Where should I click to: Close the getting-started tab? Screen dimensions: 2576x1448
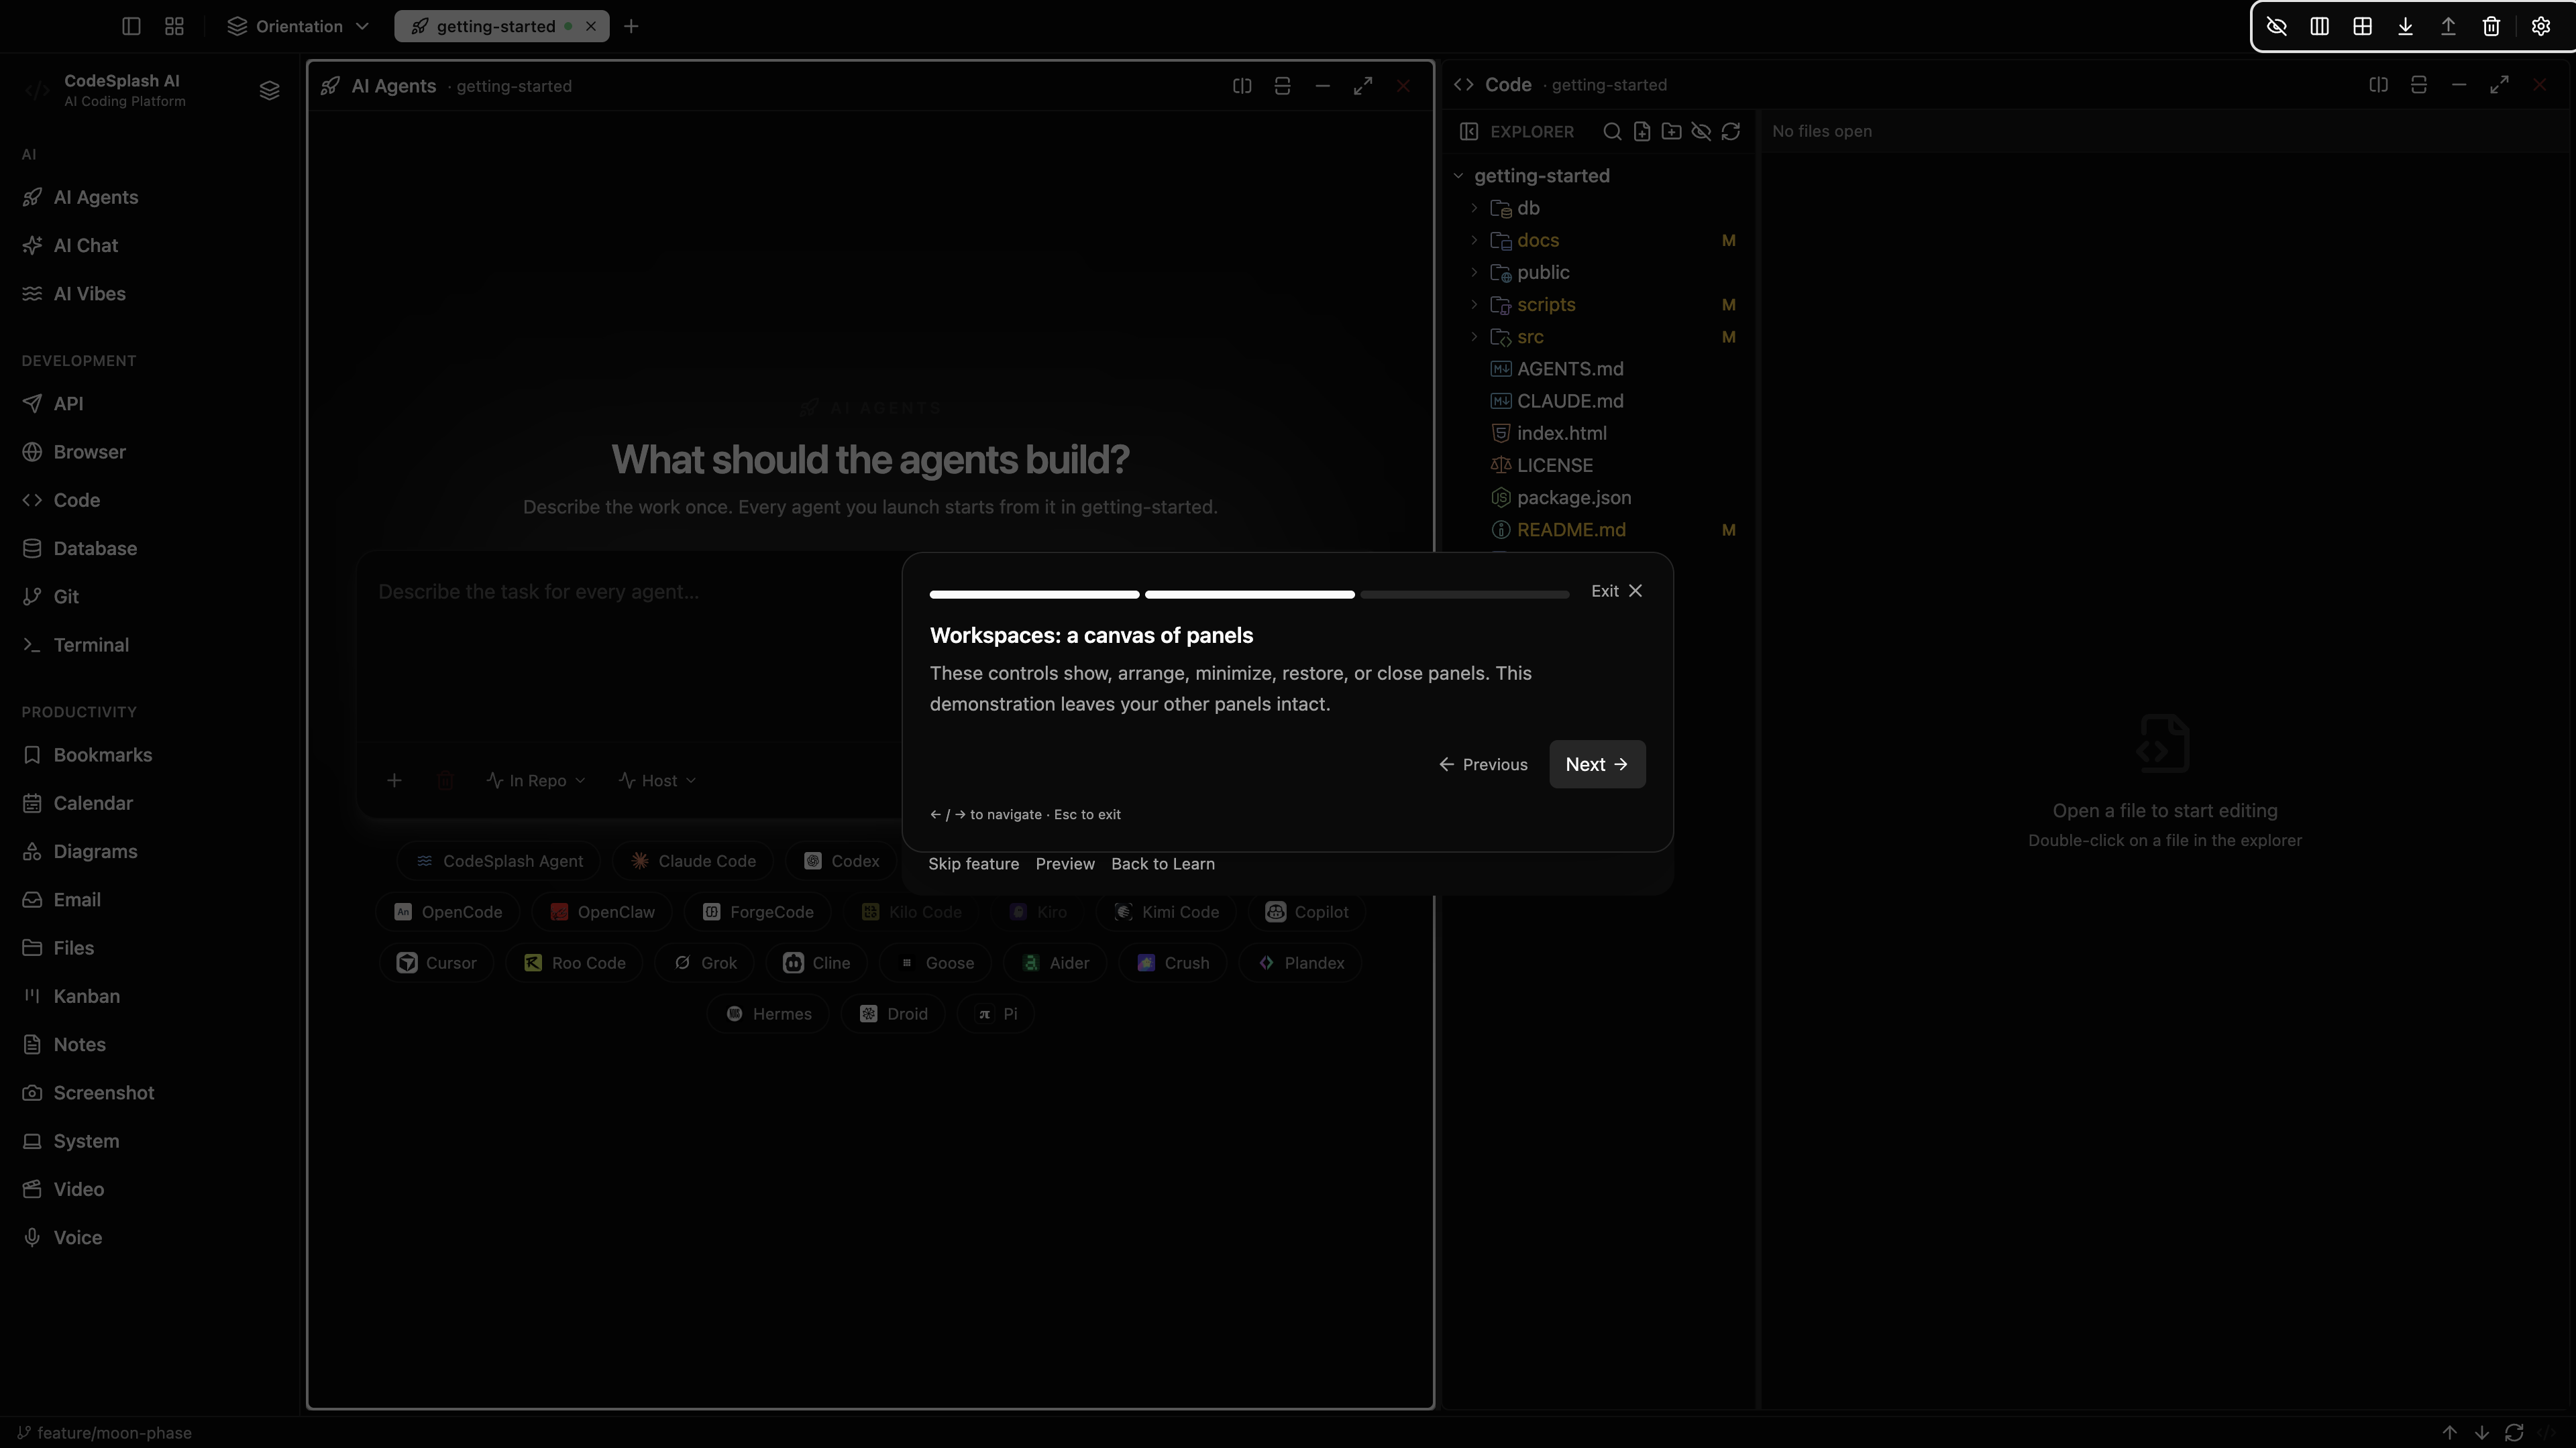[x=591, y=27]
